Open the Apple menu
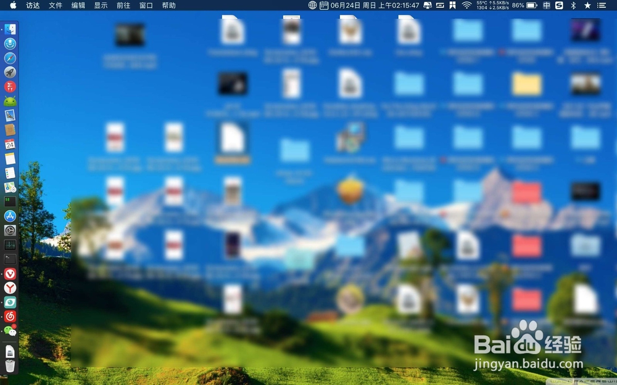Screen dimensions: 617x385 (13, 5)
